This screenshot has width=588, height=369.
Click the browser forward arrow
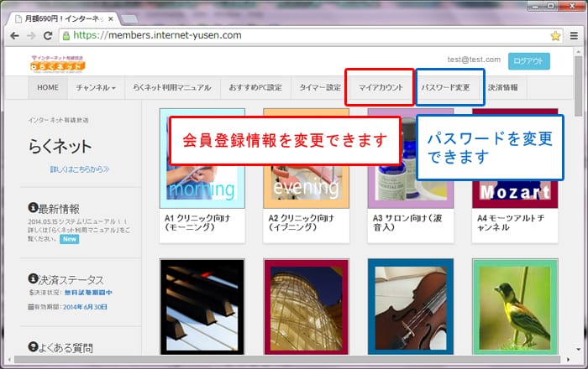31,35
